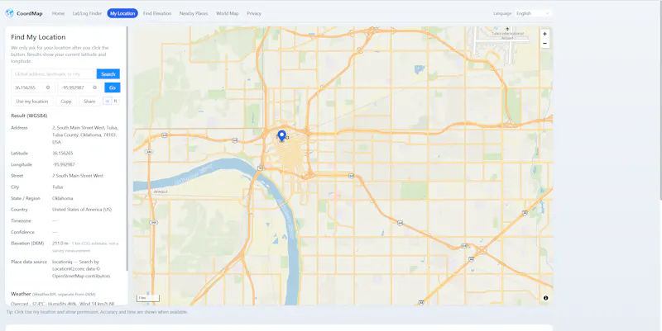Click the CoordMap brand name
The width and height of the screenshot is (662, 331).
click(x=30, y=13)
